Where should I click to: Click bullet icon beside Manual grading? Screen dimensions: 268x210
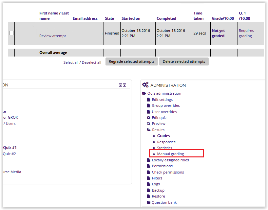154,154
